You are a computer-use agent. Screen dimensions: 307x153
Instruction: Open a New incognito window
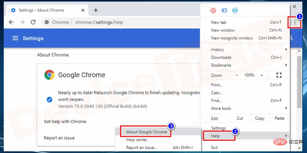point(245,38)
